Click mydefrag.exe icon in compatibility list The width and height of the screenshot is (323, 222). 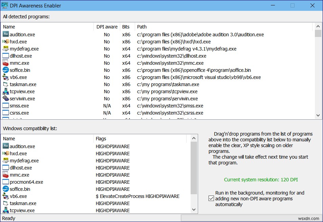pos(5,160)
